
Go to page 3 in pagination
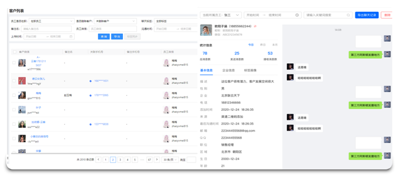click(x=120, y=160)
